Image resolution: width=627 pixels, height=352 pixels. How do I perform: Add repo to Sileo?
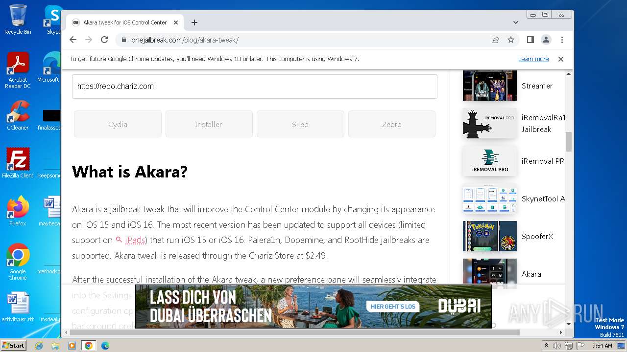[300, 124]
